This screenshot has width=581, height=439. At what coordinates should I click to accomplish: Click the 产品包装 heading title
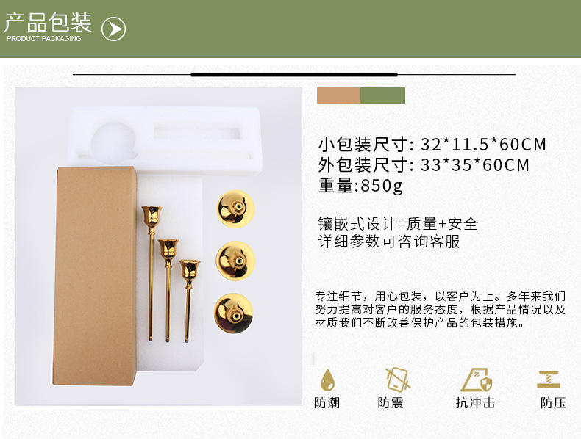tap(48, 22)
